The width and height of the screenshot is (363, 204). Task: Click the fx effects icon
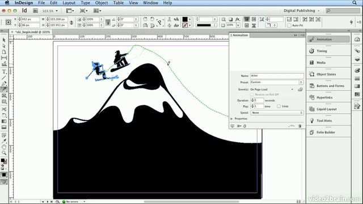click(x=238, y=19)
